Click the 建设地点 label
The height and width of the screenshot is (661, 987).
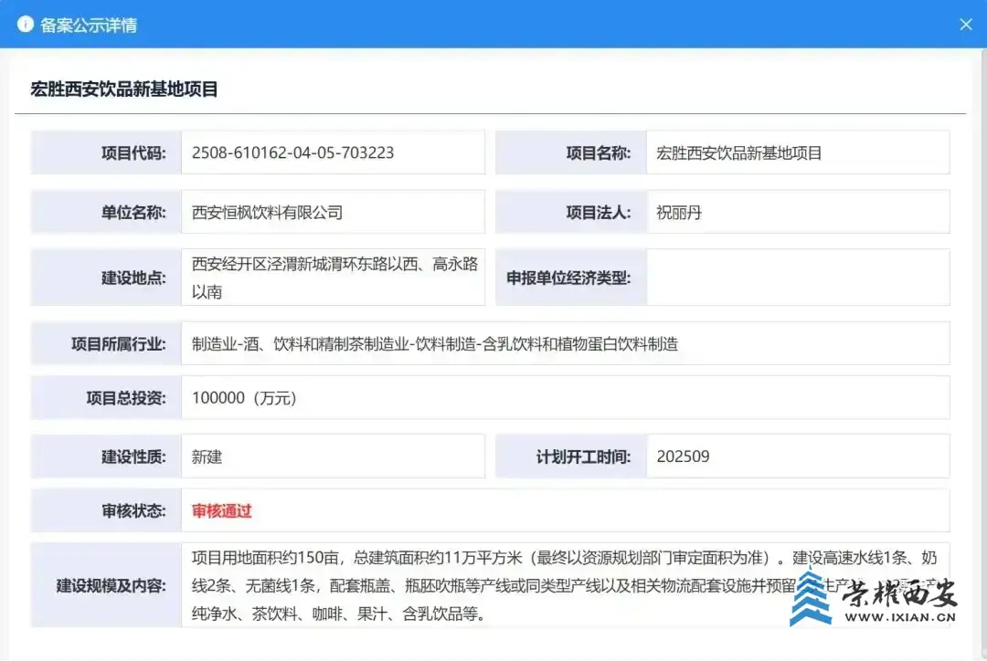click(x=133, y=278)
